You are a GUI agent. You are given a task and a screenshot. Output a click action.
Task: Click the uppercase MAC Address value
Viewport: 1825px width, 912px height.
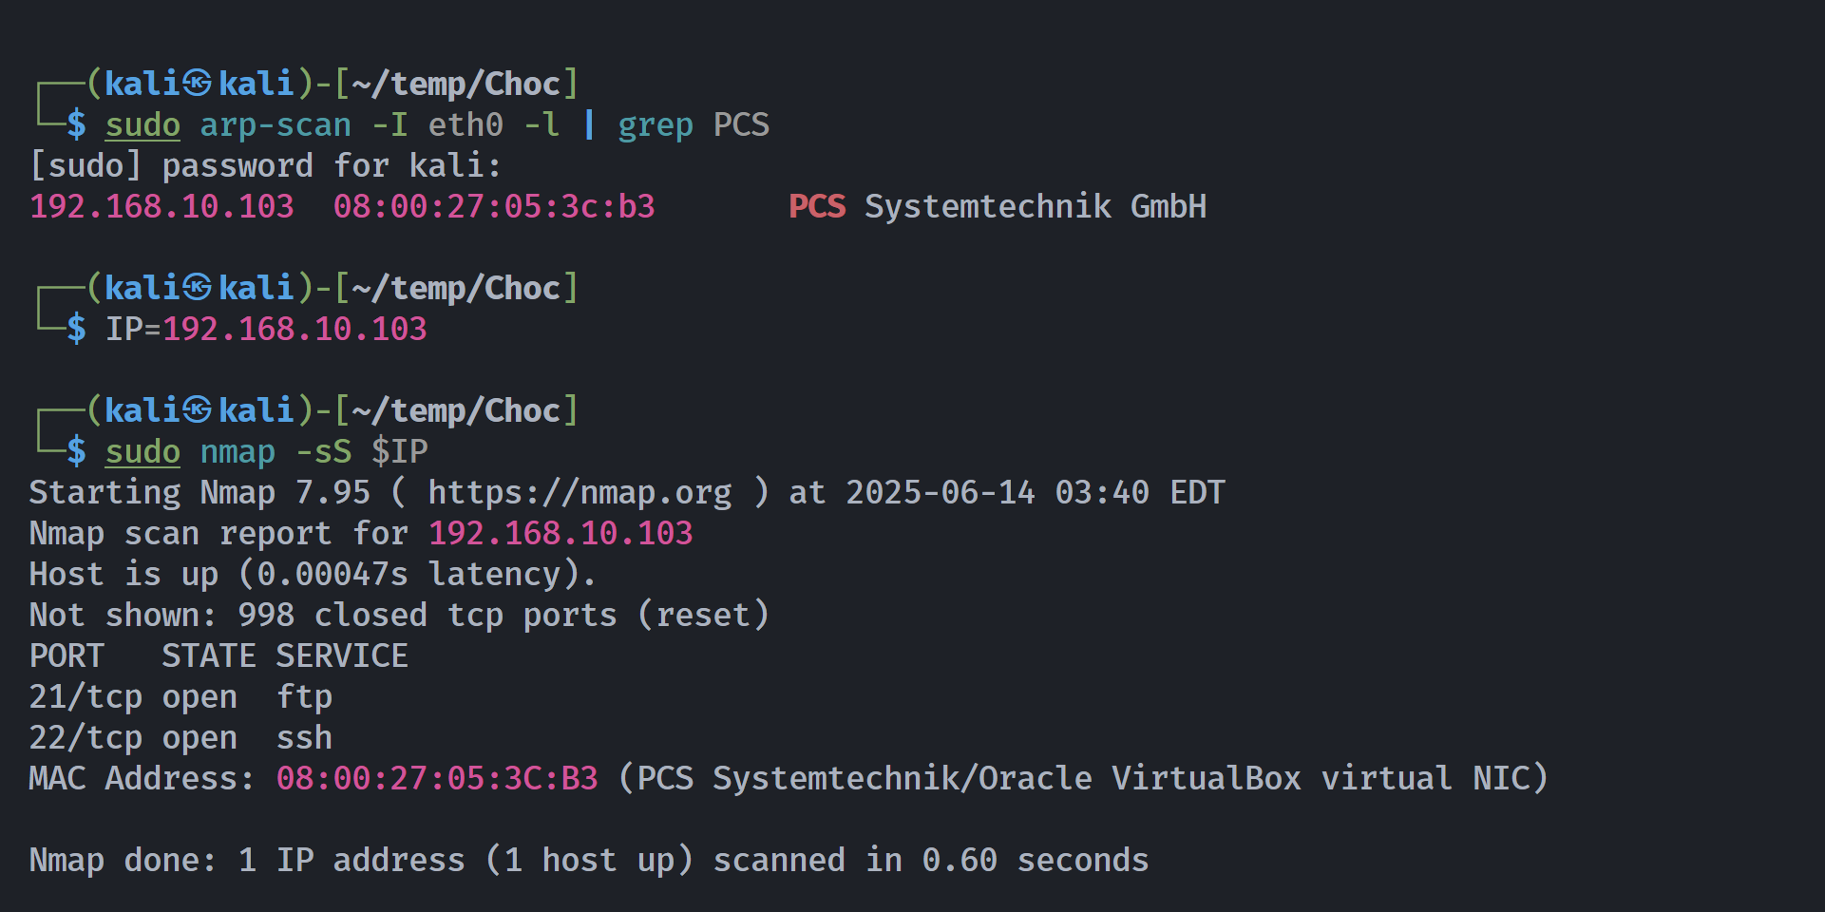(437, 778)
